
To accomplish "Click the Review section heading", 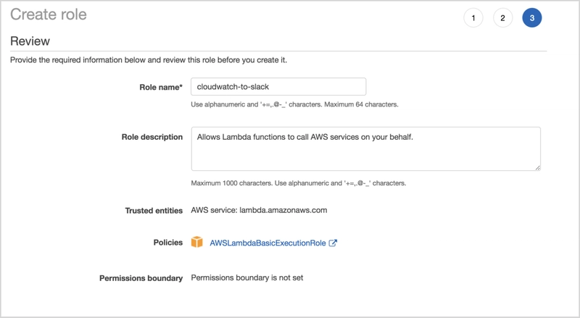I will 30,41.
